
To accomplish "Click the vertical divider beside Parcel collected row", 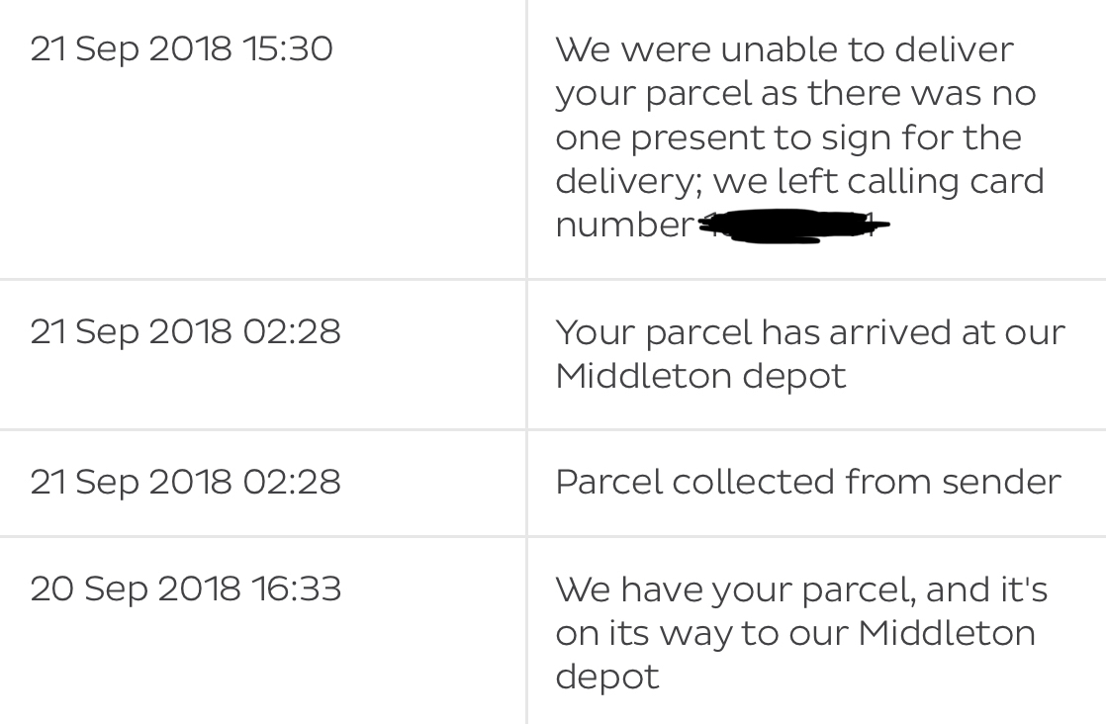I will click(x=526, y=483).
